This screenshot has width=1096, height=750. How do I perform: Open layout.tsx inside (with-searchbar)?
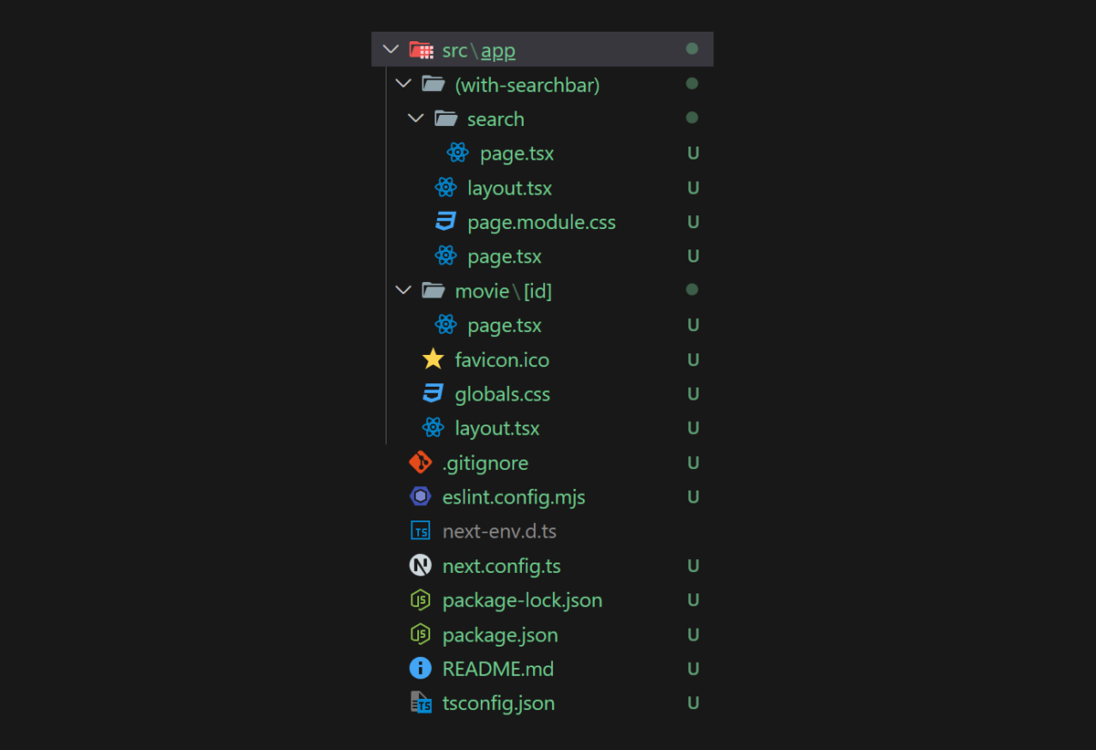[x=509, y=188]
